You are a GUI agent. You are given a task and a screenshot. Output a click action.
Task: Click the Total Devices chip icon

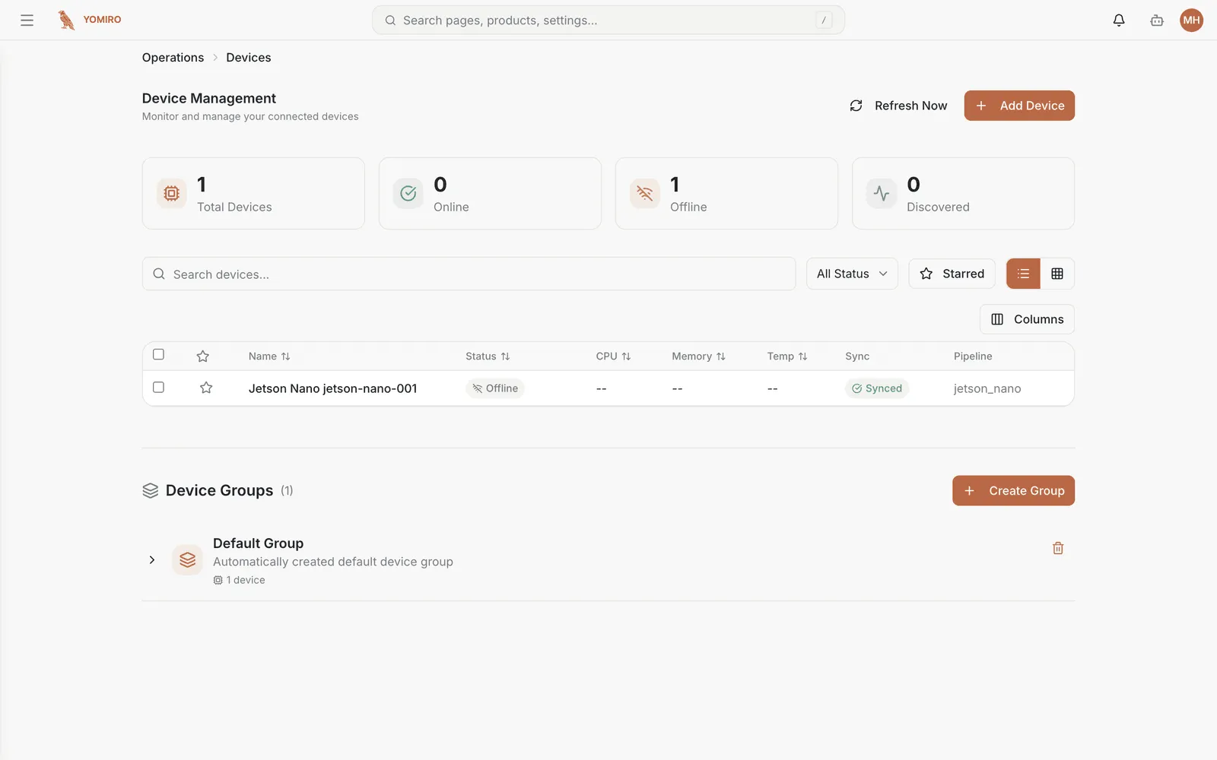pyautogui.click(x=172, y=194)
